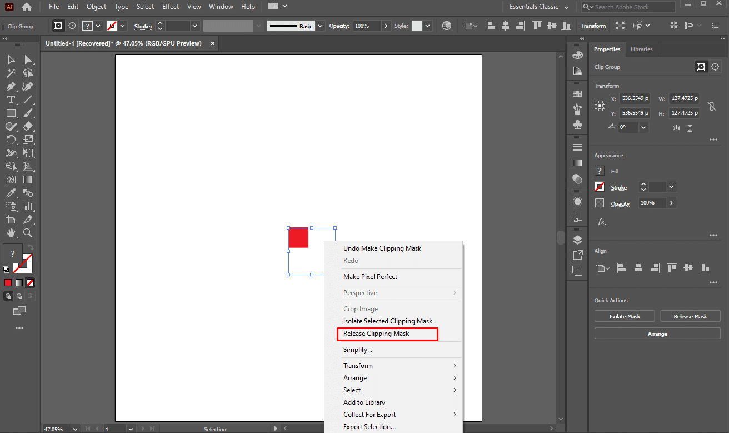The width and height of the screenshot is (729, 433).
Task: Click the Flip Horizontal icon in Transform
Action: 676,128
